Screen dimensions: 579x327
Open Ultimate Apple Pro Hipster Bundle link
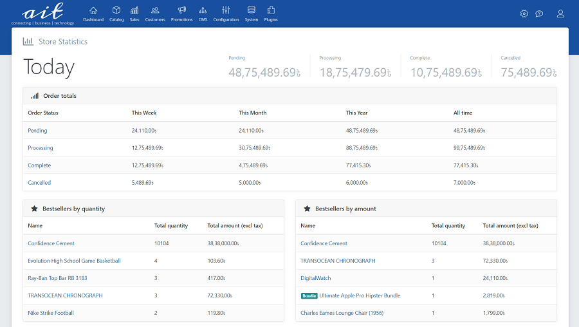360,295
